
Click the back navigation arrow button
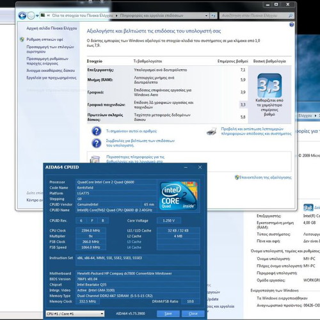coord(22,15)
